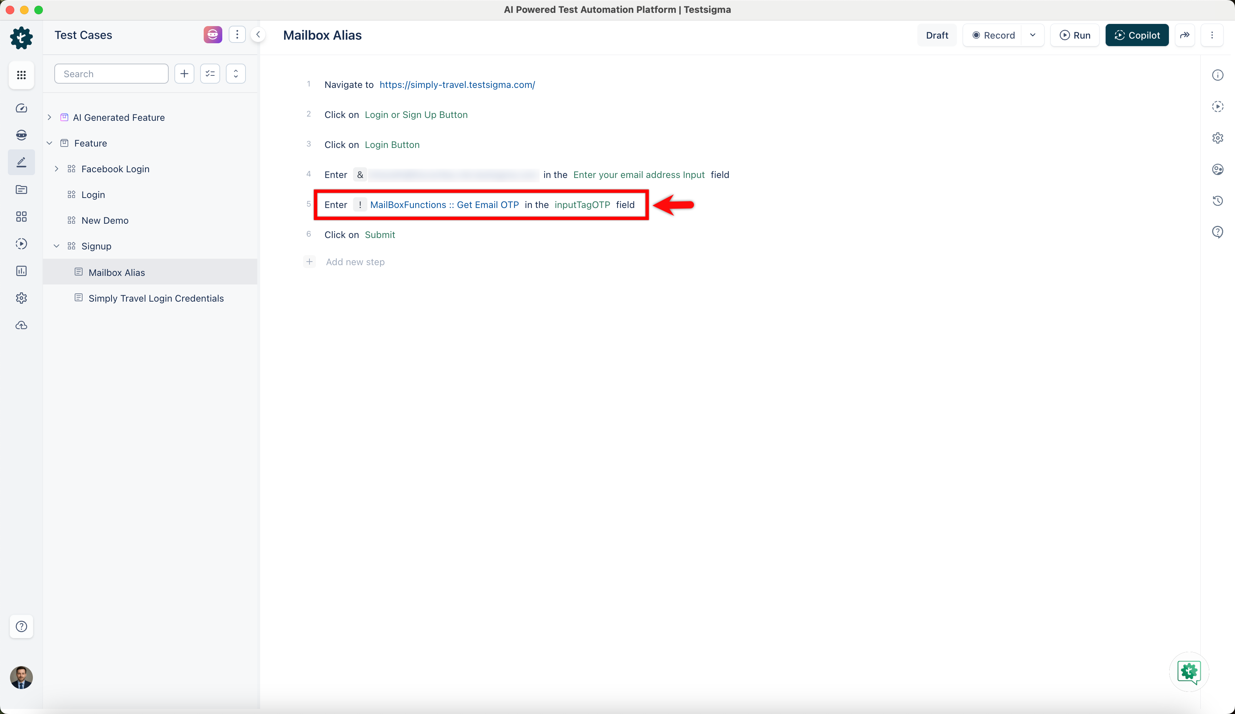Open the reports chart sidebar icon
Screen dimensions: 1235x714
(21, 271)
